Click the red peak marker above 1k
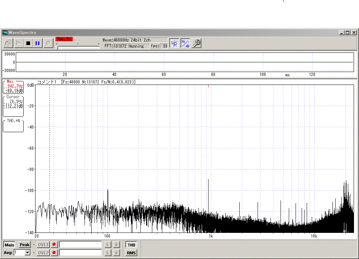Viewport: 359px width, 259px height. coord(209,86)
